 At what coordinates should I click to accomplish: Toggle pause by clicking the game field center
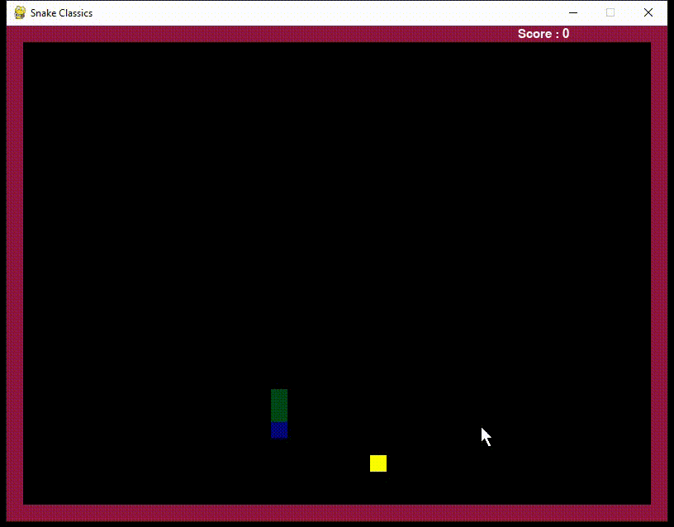(x=339, y=273)
